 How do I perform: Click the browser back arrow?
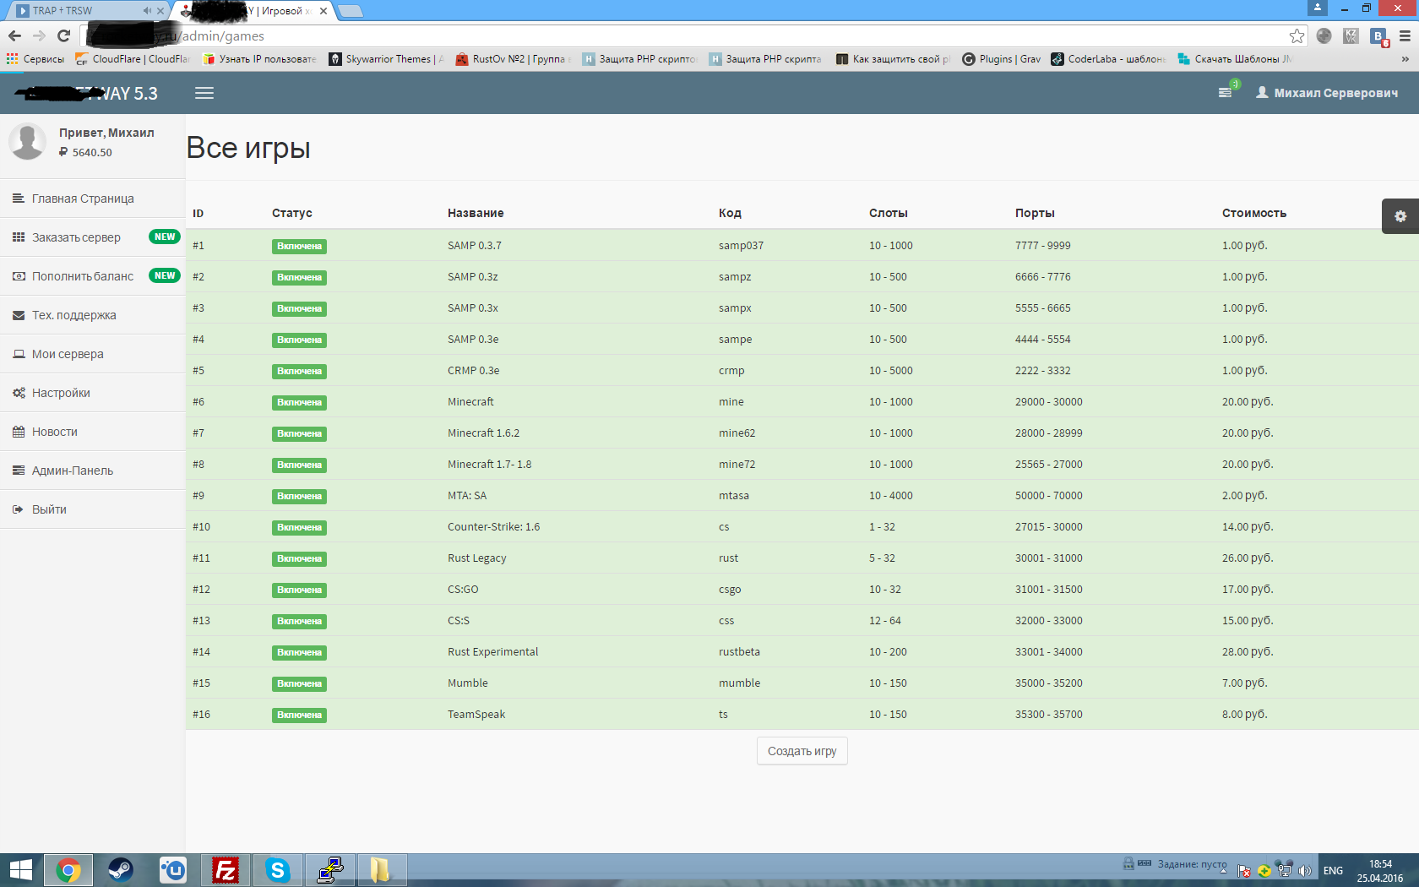[x=14, y=35]
